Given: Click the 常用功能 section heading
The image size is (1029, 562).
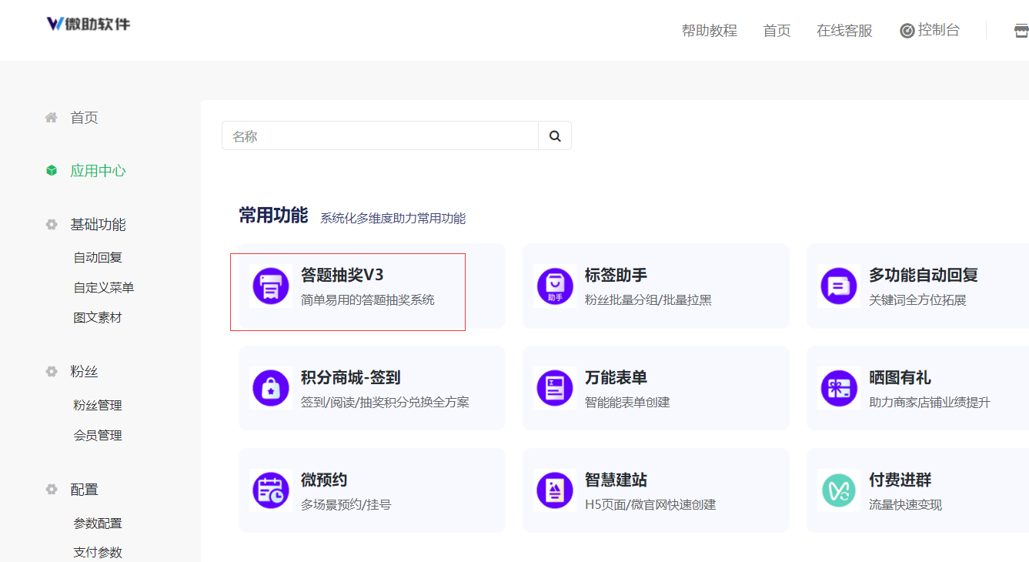Looking at the screenshot, I should pyautogui.click(x=273, y=215).
